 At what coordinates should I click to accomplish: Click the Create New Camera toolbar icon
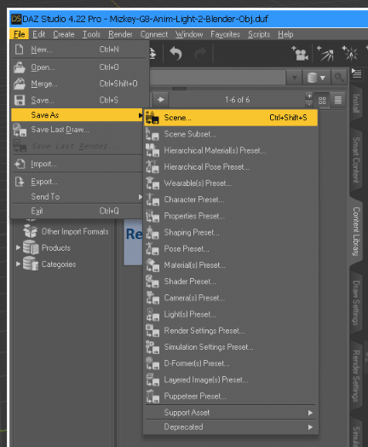(x=300, y=53)
